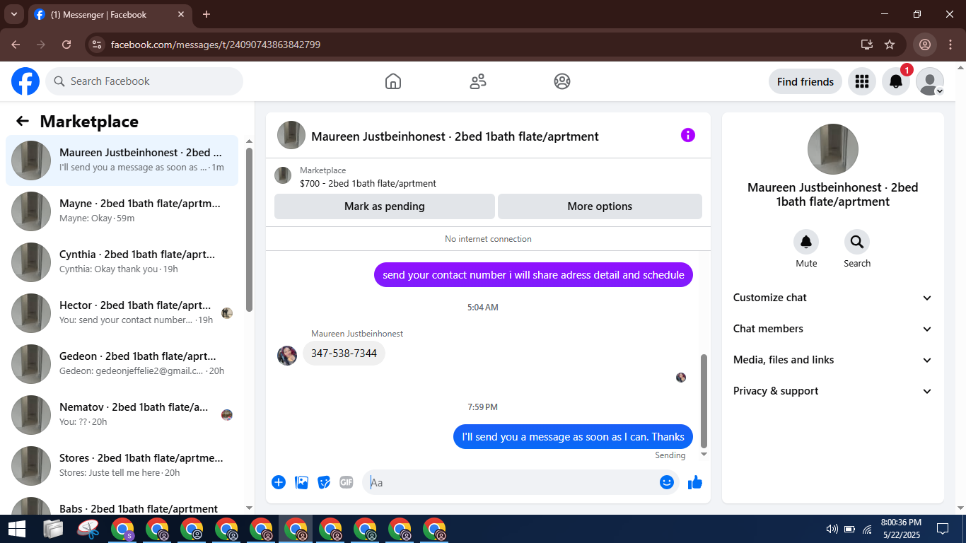
Task: Reload the page
Action: pos(66,45)
